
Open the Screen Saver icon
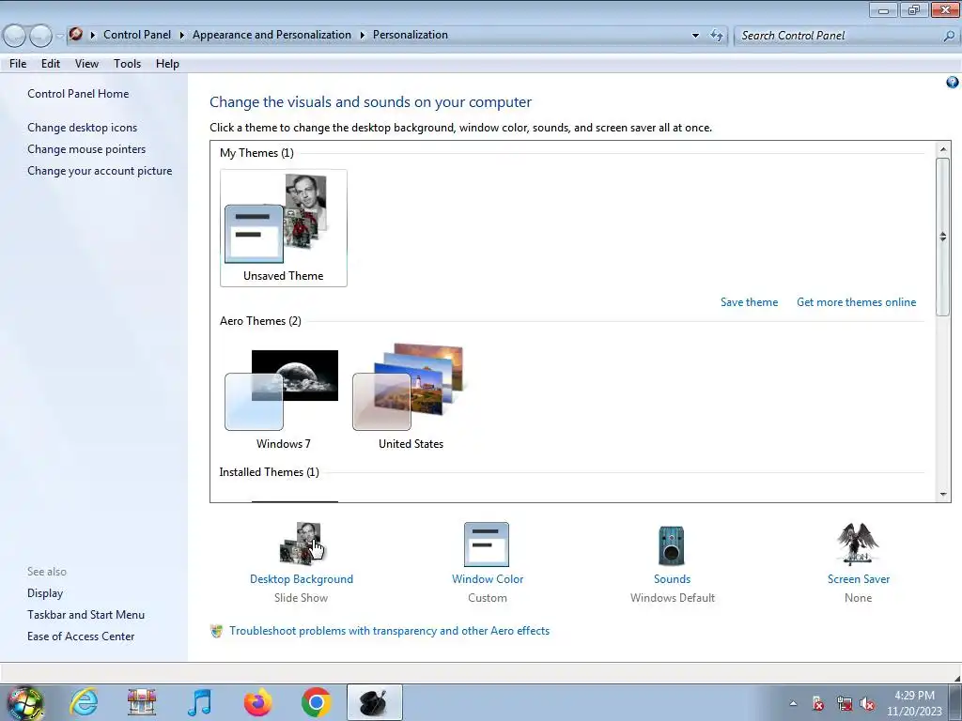[x=858, y=544]
